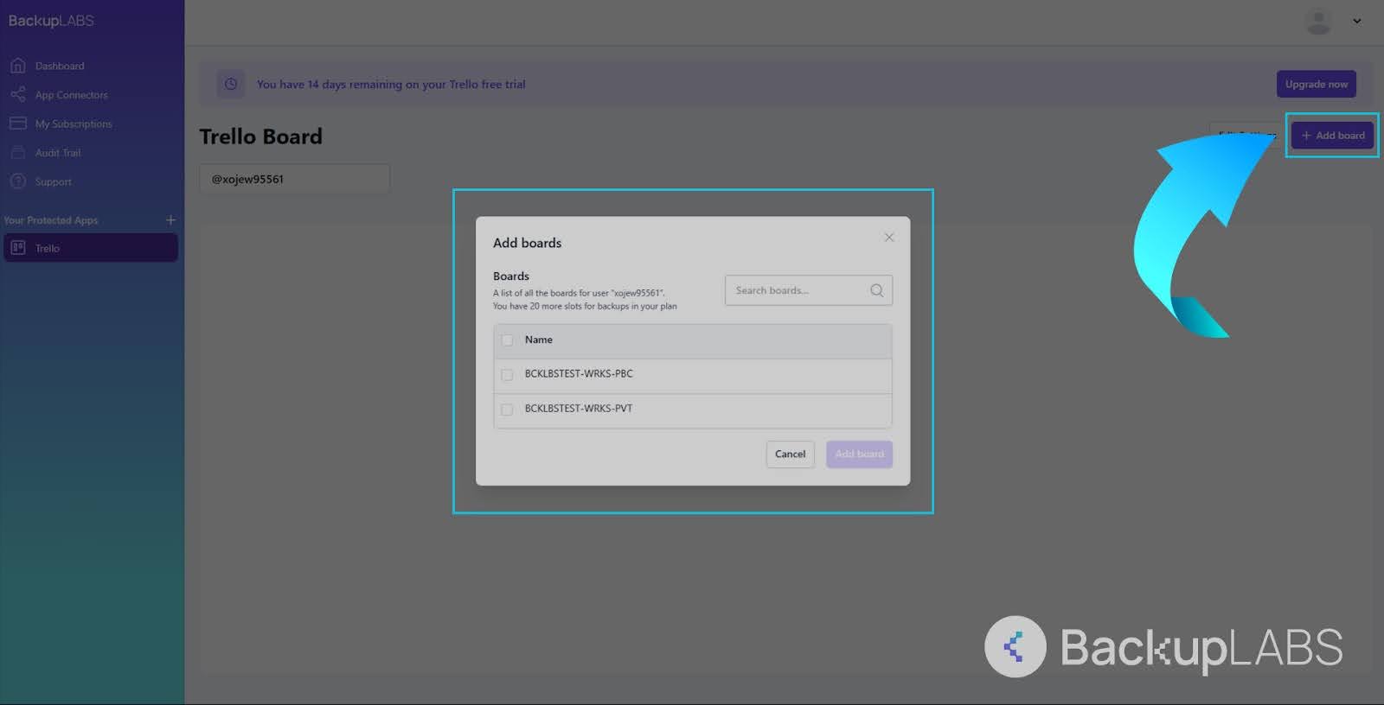Add a protected app with plus icon
1384x705 pixels.
tap(170, 220)
